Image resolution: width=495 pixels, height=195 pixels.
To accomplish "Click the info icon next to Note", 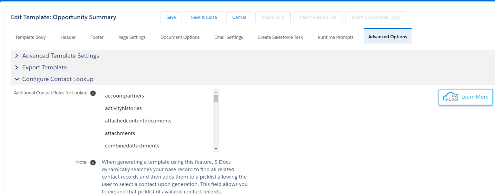I will (x=93, y=162).
